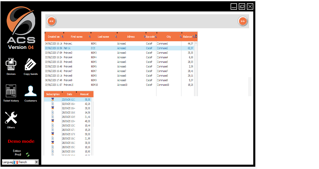Image resolution: width=319 pixels, height=169 pixels.
Task: Sort subscriptions by Amount header
Action: click(85, 94)
